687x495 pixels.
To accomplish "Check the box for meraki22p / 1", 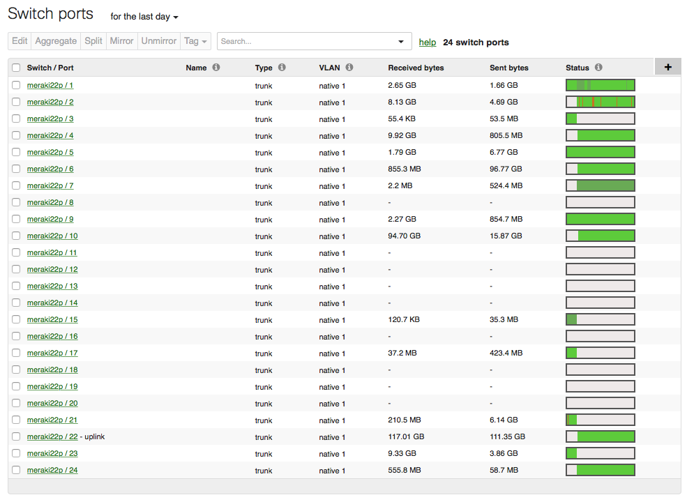I will (x=16, y=85).
